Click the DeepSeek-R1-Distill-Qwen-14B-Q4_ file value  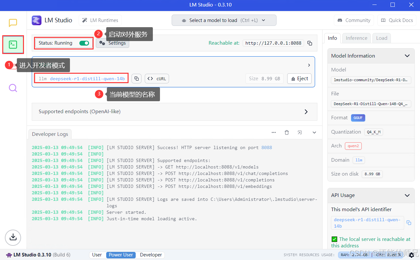pyautogui.click(x=371, y=104)
